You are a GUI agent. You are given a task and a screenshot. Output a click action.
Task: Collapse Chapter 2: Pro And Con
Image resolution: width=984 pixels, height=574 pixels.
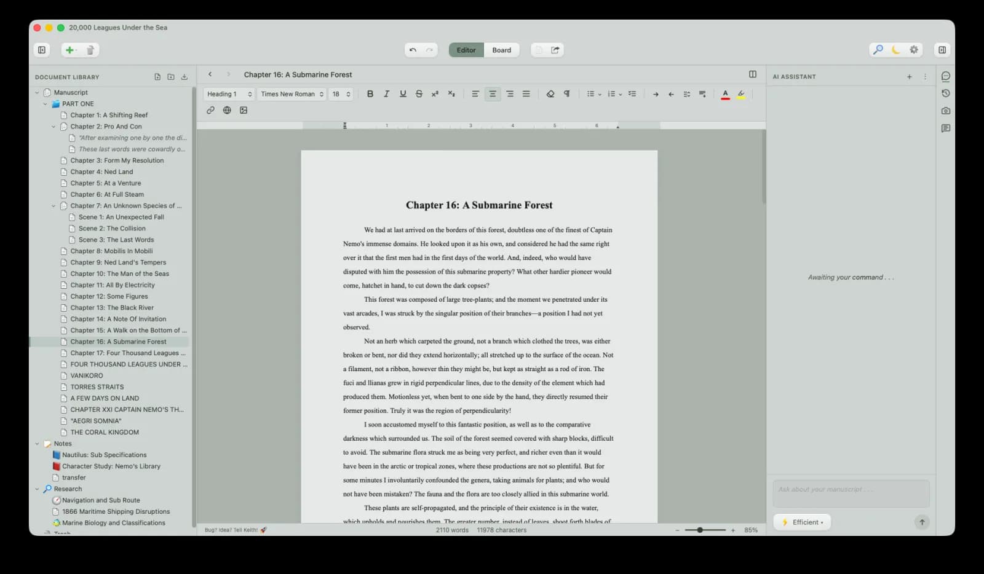(54, 127)
